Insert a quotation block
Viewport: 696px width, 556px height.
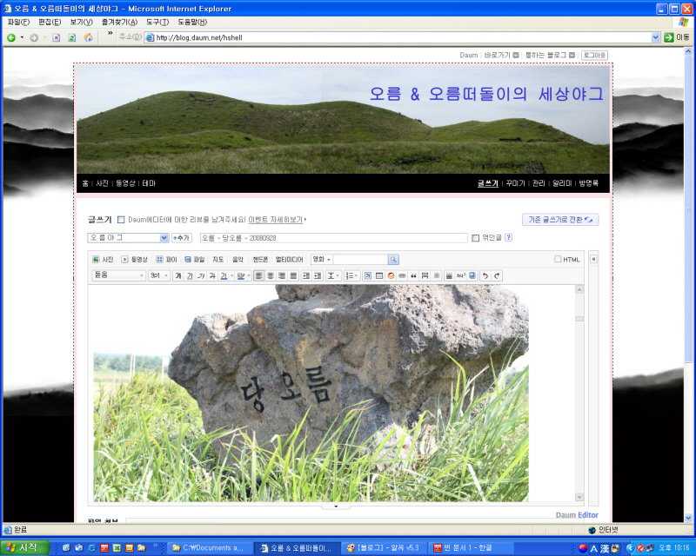click(x=414, y=275)
